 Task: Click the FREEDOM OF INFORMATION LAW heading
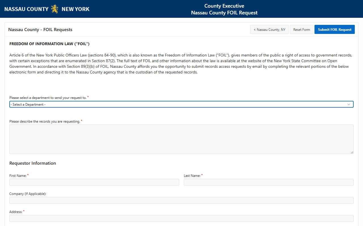(x=49, y=44)
